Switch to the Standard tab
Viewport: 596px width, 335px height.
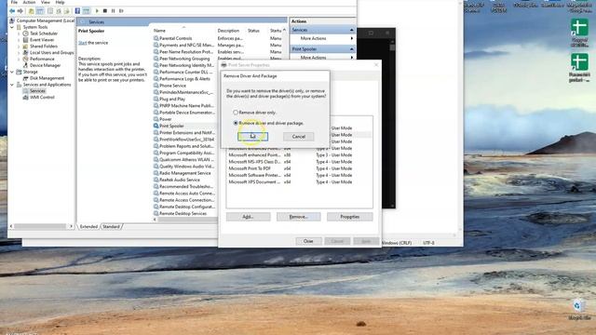(111, 226)
